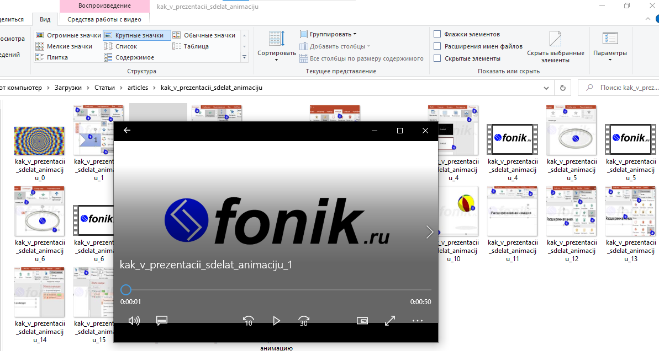Click the Воспроизведение contextual tab
Image resolution: width=659 pixels, height=351 pixels.
pyautogui.click(x=104, y=6)
